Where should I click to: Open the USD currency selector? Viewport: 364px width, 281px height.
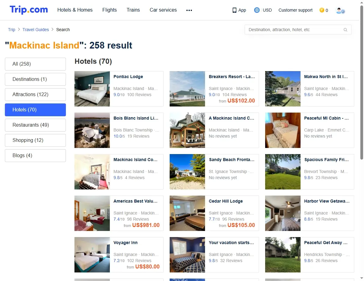(267, 10)
